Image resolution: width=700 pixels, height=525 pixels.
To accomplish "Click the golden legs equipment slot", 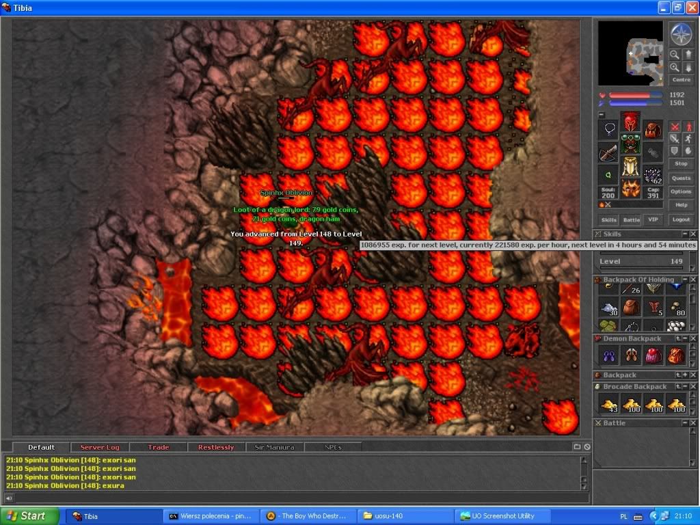I will point(630,166).
